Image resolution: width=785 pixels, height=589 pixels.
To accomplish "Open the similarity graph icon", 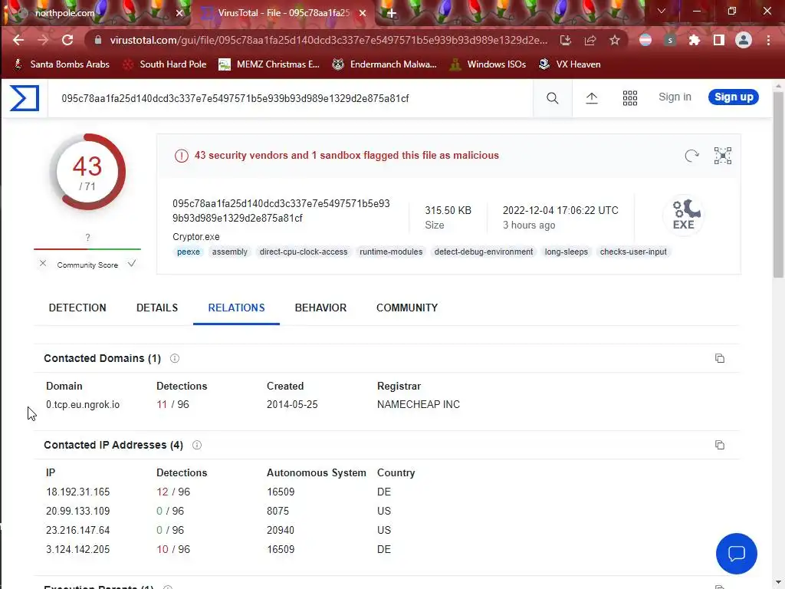I will pos(722,156).
